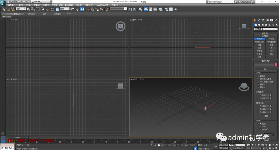
Task: Open the MAXScript(M) menu
Action: tap(102, 5)
